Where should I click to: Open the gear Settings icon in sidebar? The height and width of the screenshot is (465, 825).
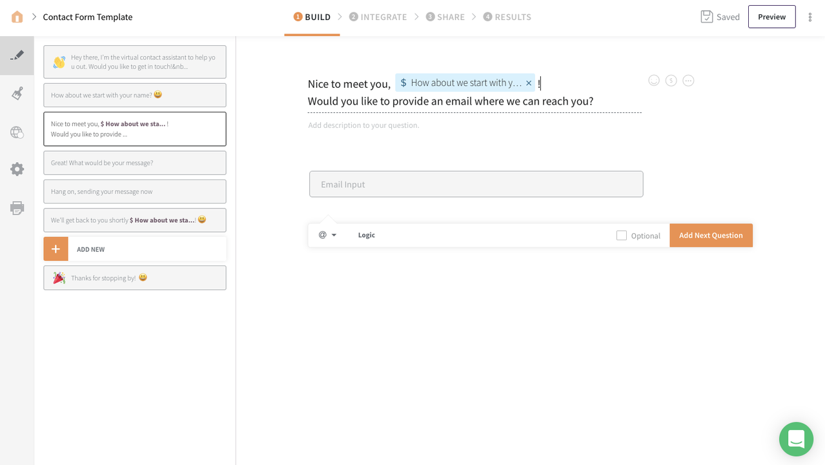[17, 169]
